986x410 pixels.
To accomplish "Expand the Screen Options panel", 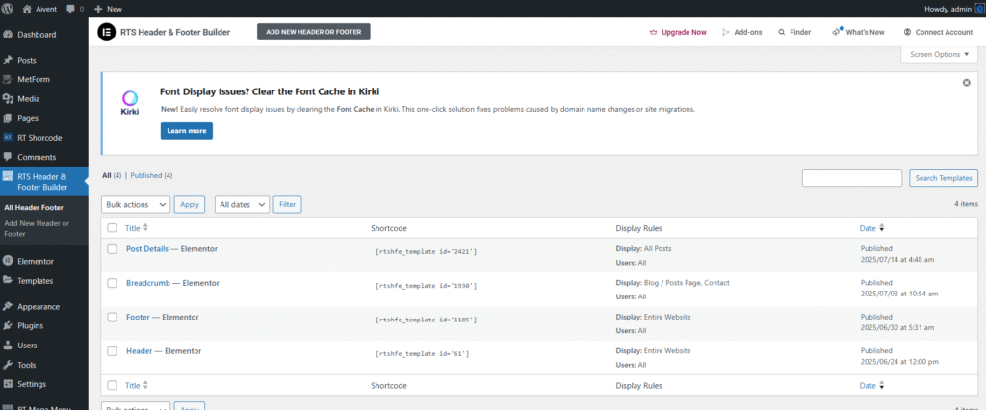I will [x=939, y=55].
